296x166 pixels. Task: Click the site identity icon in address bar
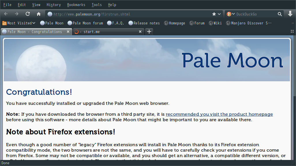[50, 14]
